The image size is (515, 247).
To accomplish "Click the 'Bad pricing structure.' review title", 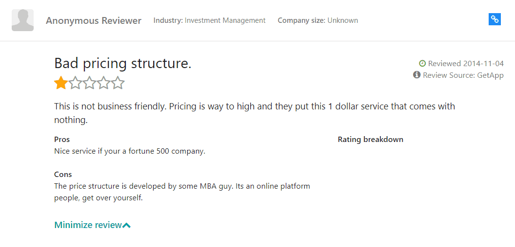I will coord(123,63).
